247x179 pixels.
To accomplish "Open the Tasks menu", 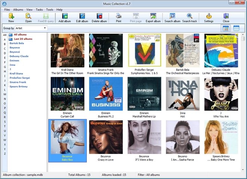I will [x=39, y=10].
